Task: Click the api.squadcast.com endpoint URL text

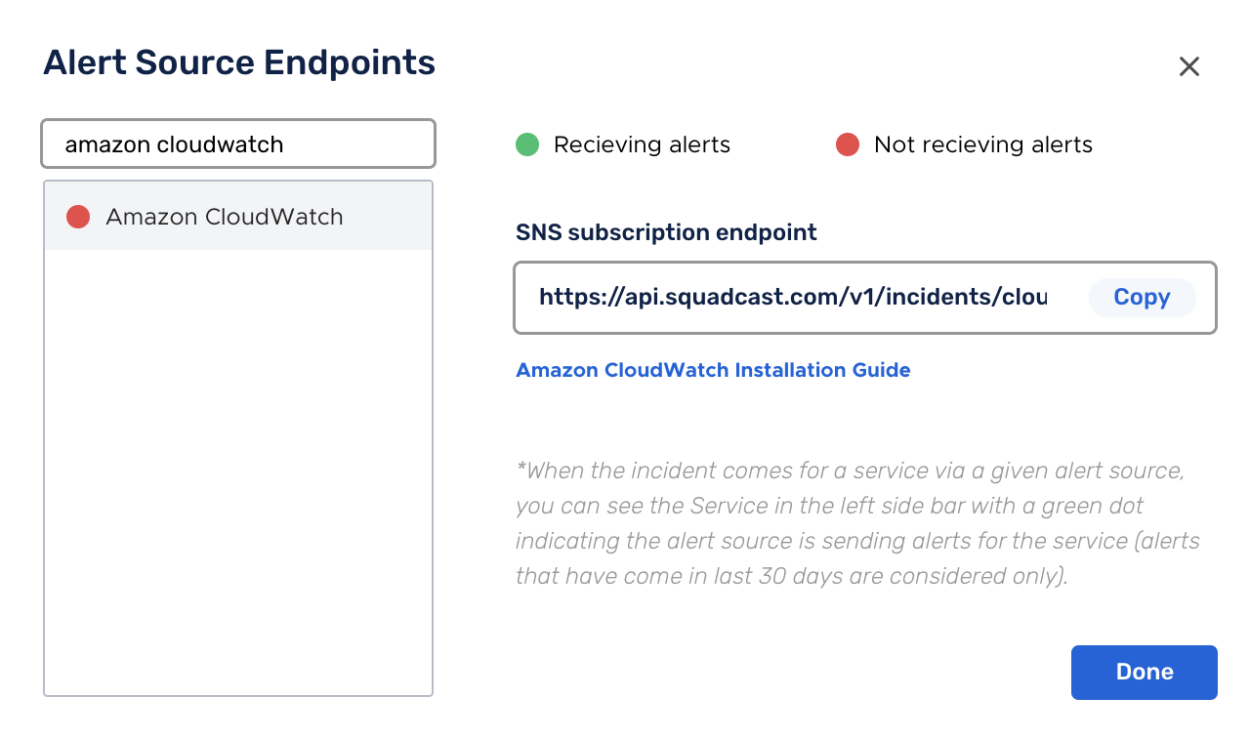Action: tap(792, 297)
